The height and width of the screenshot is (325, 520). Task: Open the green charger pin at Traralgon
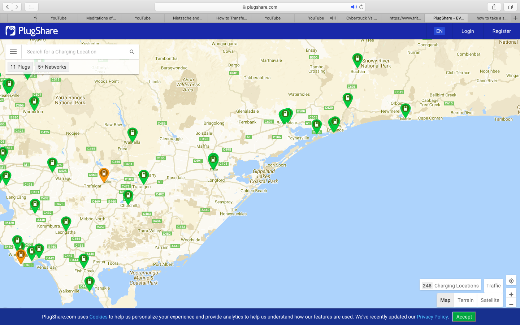tap(144, 177)
